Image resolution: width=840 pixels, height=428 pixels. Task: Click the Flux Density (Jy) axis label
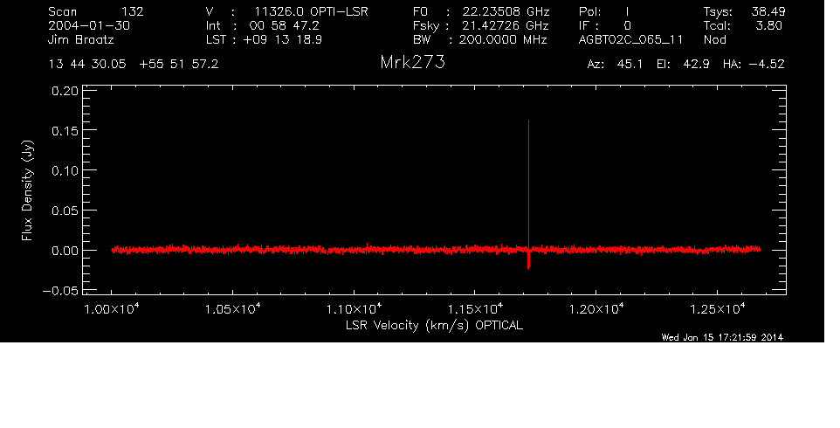(x=27, y=190)
